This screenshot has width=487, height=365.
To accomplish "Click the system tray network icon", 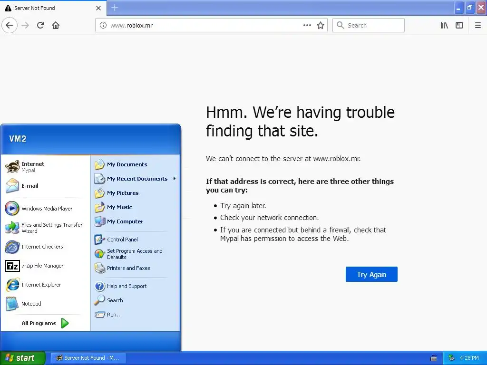I will [452, 358].
